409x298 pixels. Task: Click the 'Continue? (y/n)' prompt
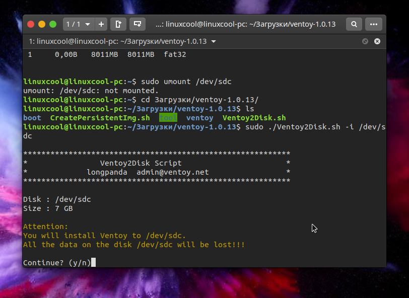[57, 263]
